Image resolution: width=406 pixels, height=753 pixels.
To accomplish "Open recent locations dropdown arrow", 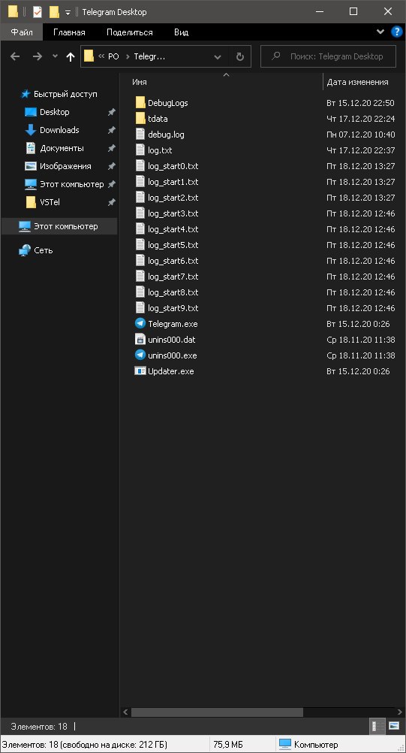I will point(55,56).
